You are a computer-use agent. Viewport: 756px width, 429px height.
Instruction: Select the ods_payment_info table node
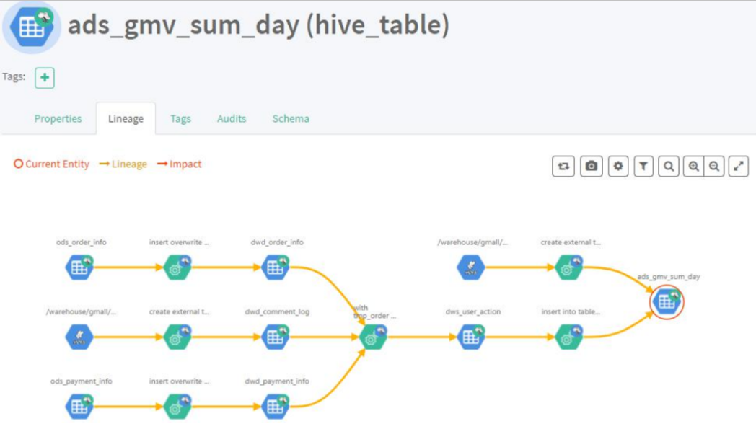coord(79,407)
